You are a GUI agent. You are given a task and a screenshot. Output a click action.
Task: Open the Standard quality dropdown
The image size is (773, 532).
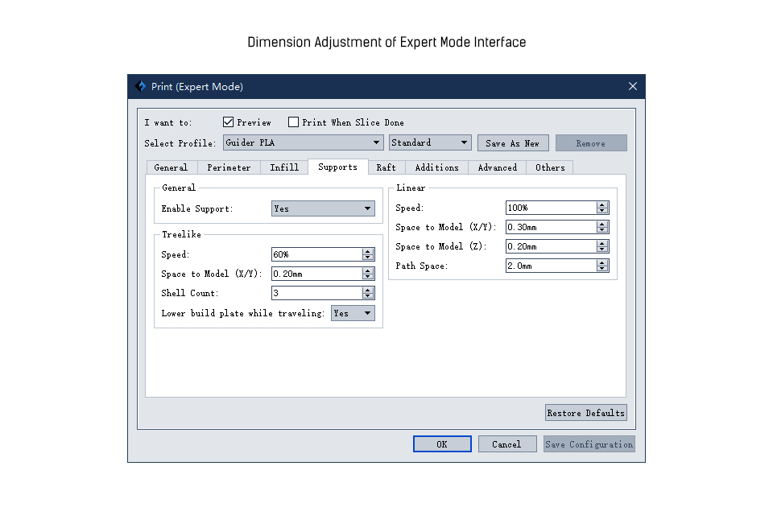[x=430, y=142]
